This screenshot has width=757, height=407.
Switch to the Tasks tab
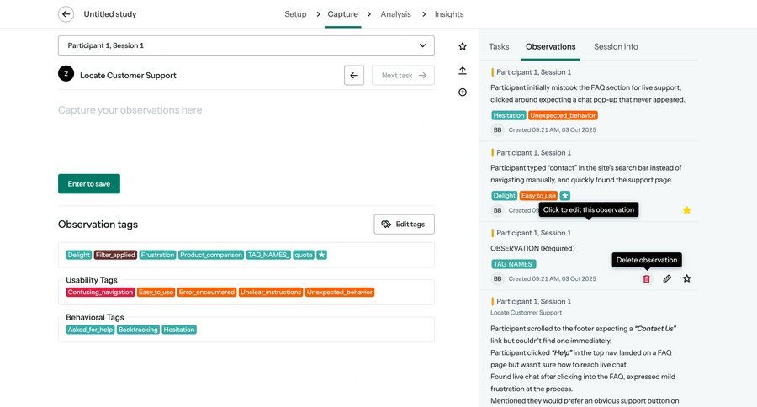tap(499, 47)
